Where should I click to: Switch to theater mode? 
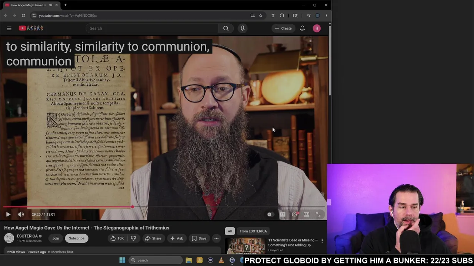pyautogui.click(x=306, y=214)
